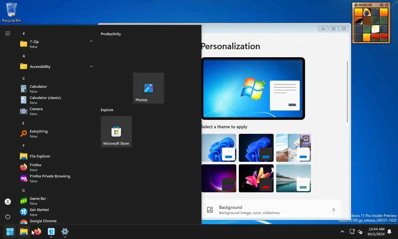The height and width of the screenshot is (239, 398).
Task: Apply the Sunrise lake theme
Action: 294,178
